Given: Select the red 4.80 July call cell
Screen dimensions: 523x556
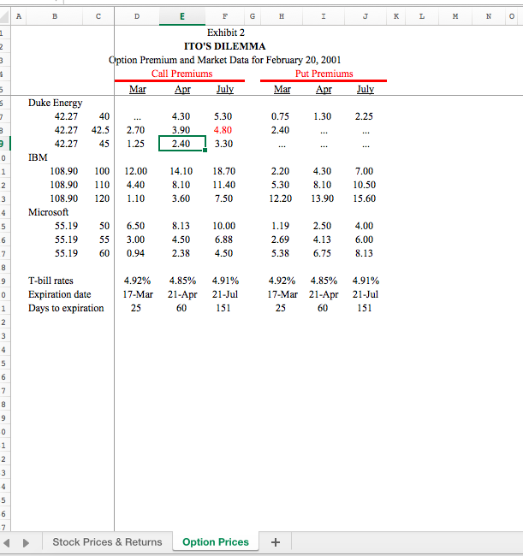Looking at the screenshot, I should click(x=223, y=130).
